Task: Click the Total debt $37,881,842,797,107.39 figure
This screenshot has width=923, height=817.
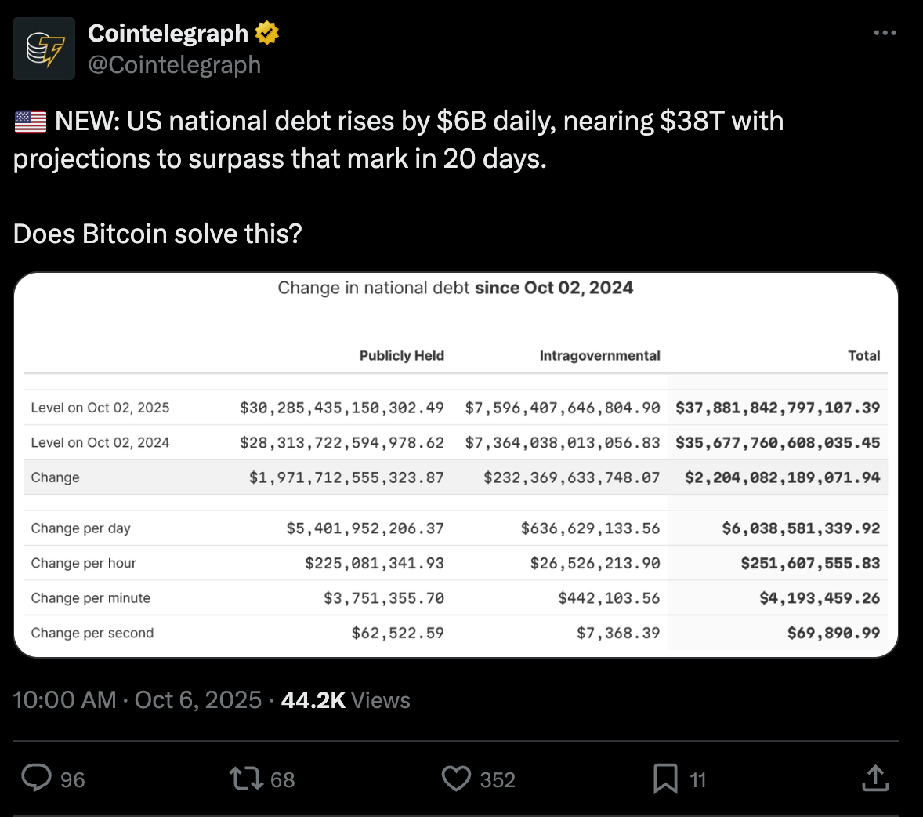Action: tap(777, 408)
